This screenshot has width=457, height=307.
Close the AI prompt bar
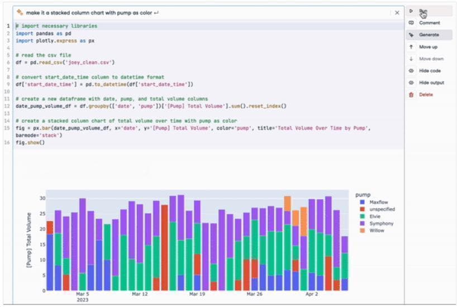(x=397, y=13)
